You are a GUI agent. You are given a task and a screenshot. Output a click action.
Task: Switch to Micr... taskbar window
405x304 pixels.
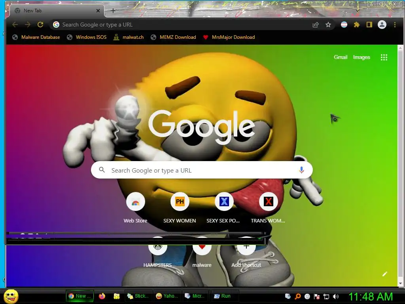click(195, 296)
